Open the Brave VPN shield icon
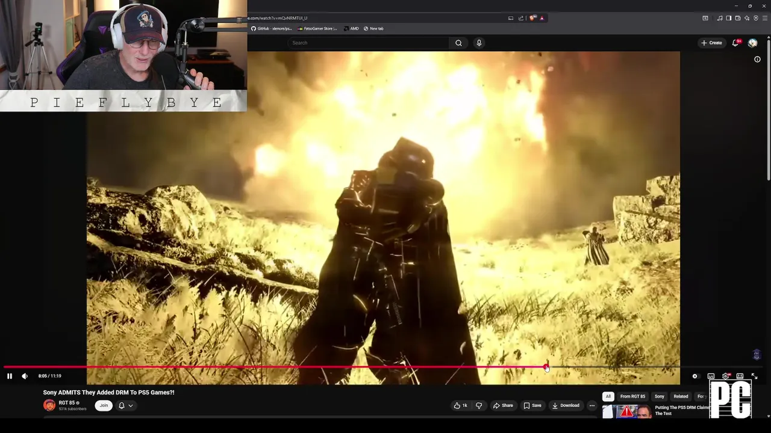 (x=756, y=18)
